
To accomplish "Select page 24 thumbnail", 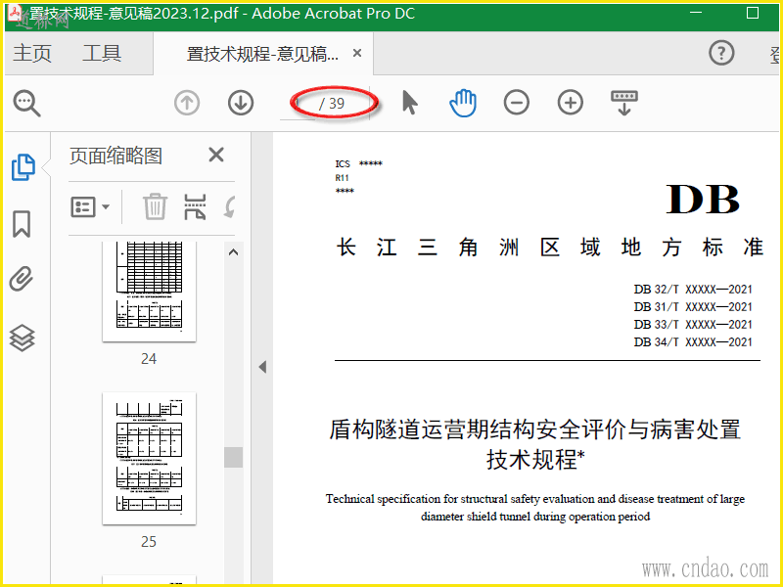I will (x=150, y=291).
